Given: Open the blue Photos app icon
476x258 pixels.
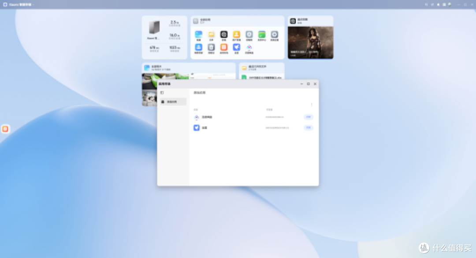Looking at the screenshot, I should (198, 34).
